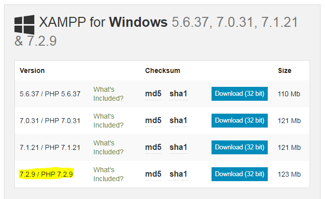
Task: Download XAMPP 7.1.21 32 bit
Action: tap(239, 147)
